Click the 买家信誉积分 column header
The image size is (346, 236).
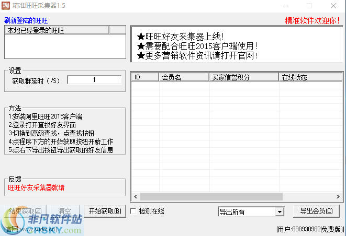(244, 77)
